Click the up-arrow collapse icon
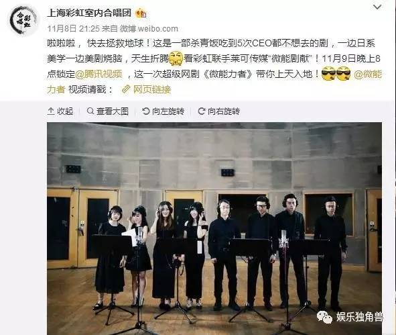 51,111
